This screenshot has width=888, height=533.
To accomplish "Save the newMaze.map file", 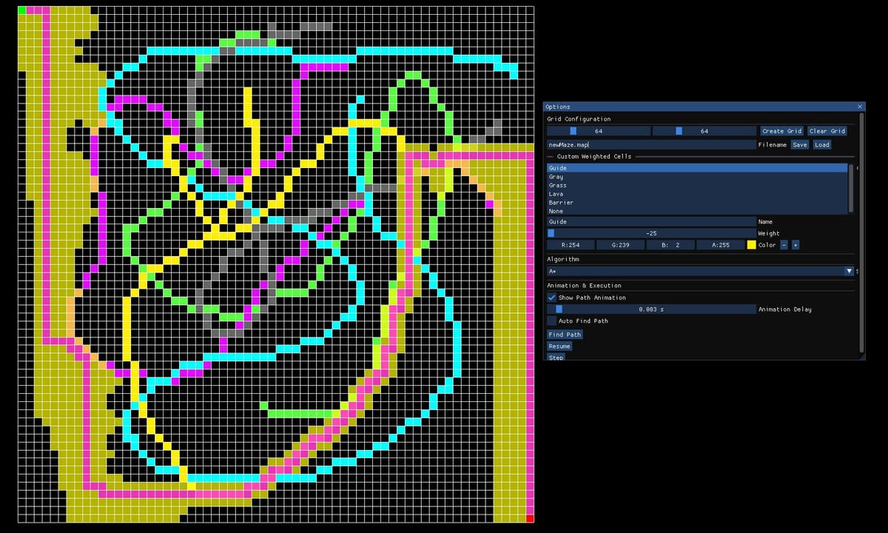I will pos(799,145).
